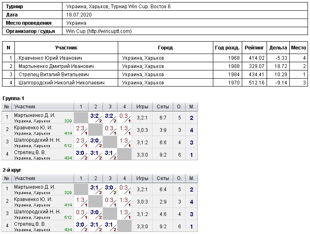
Task: Click the tournament name 'Украина, Харьков, Турнир Win Cup. Восток 6'
Action: click(x=119, y=7)
